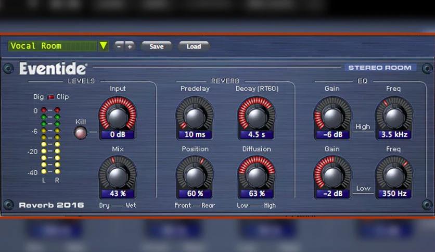Click the Front label under Position knob
The height and width of the screenshot is (252, 435).
(x=183, y=205)
